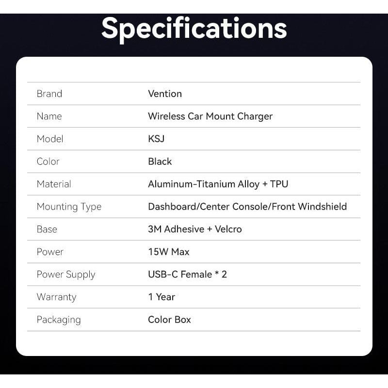The width and height of the screenshot is (388, 388).
Task: Click the Material row label
Action: [54, 184]
